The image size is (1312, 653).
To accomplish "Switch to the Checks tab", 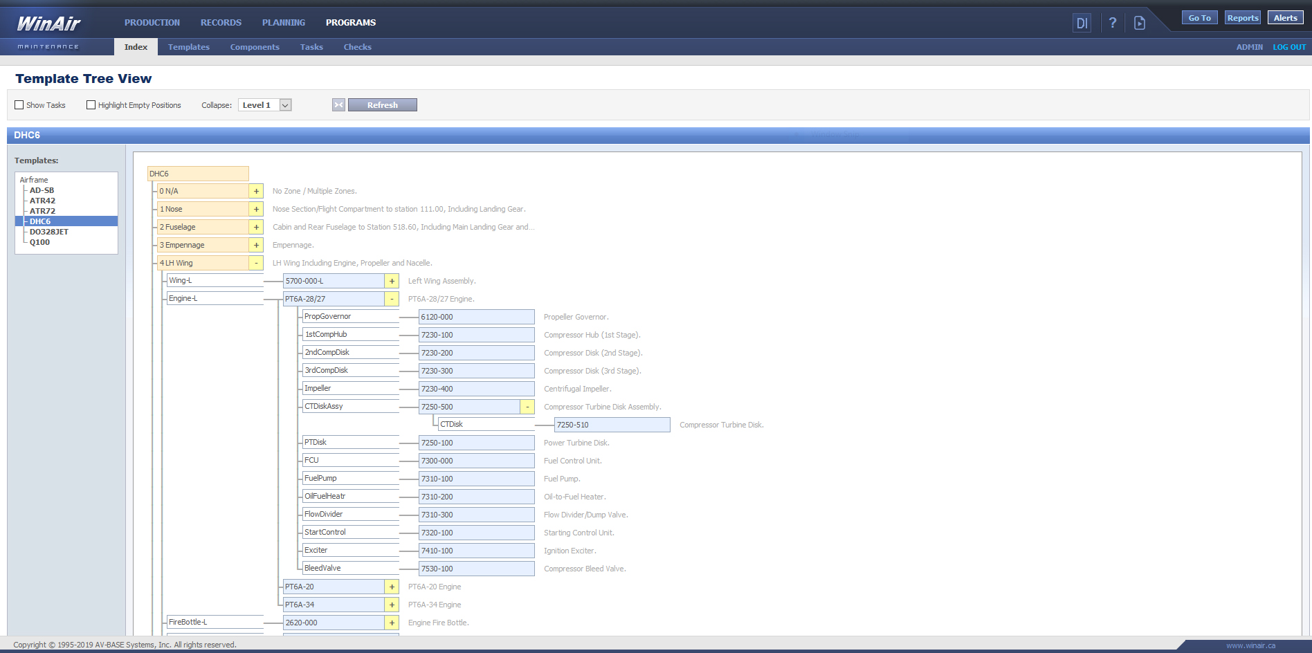I will (x=358, y=47).
